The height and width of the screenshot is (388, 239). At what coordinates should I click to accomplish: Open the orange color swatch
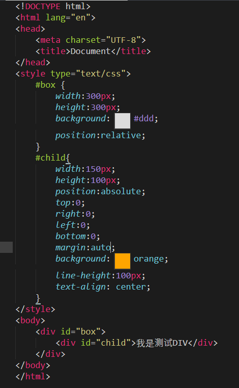pyautogui.click(x=123, y=261)
